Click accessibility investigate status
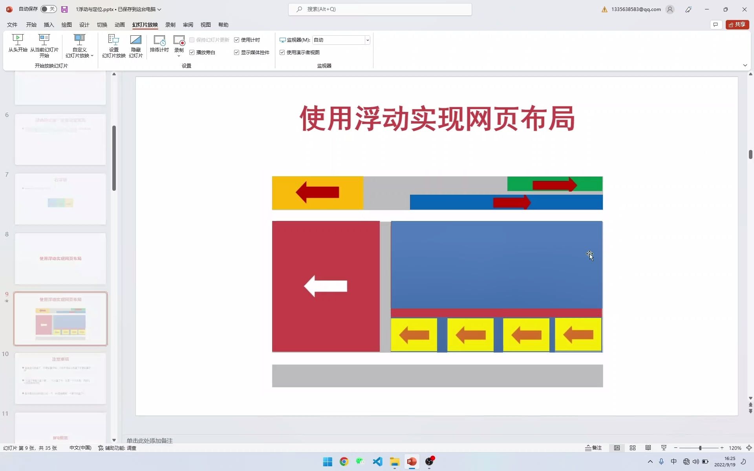Viewport: 754px width, 471px height. click(117, 448)
